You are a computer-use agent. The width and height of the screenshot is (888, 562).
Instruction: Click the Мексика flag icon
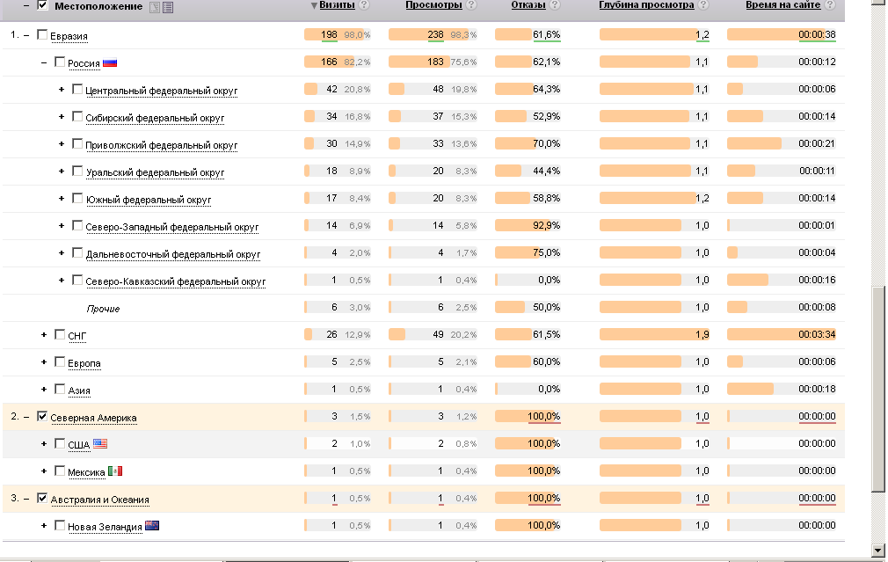(x=115, y=471)
